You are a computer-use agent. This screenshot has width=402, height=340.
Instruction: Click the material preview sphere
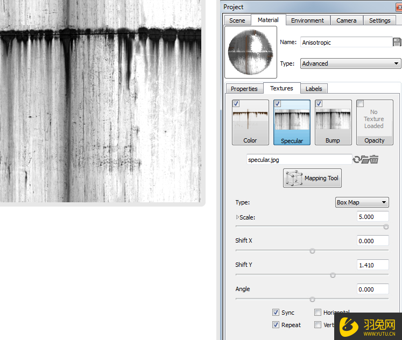tap(251, 52)
